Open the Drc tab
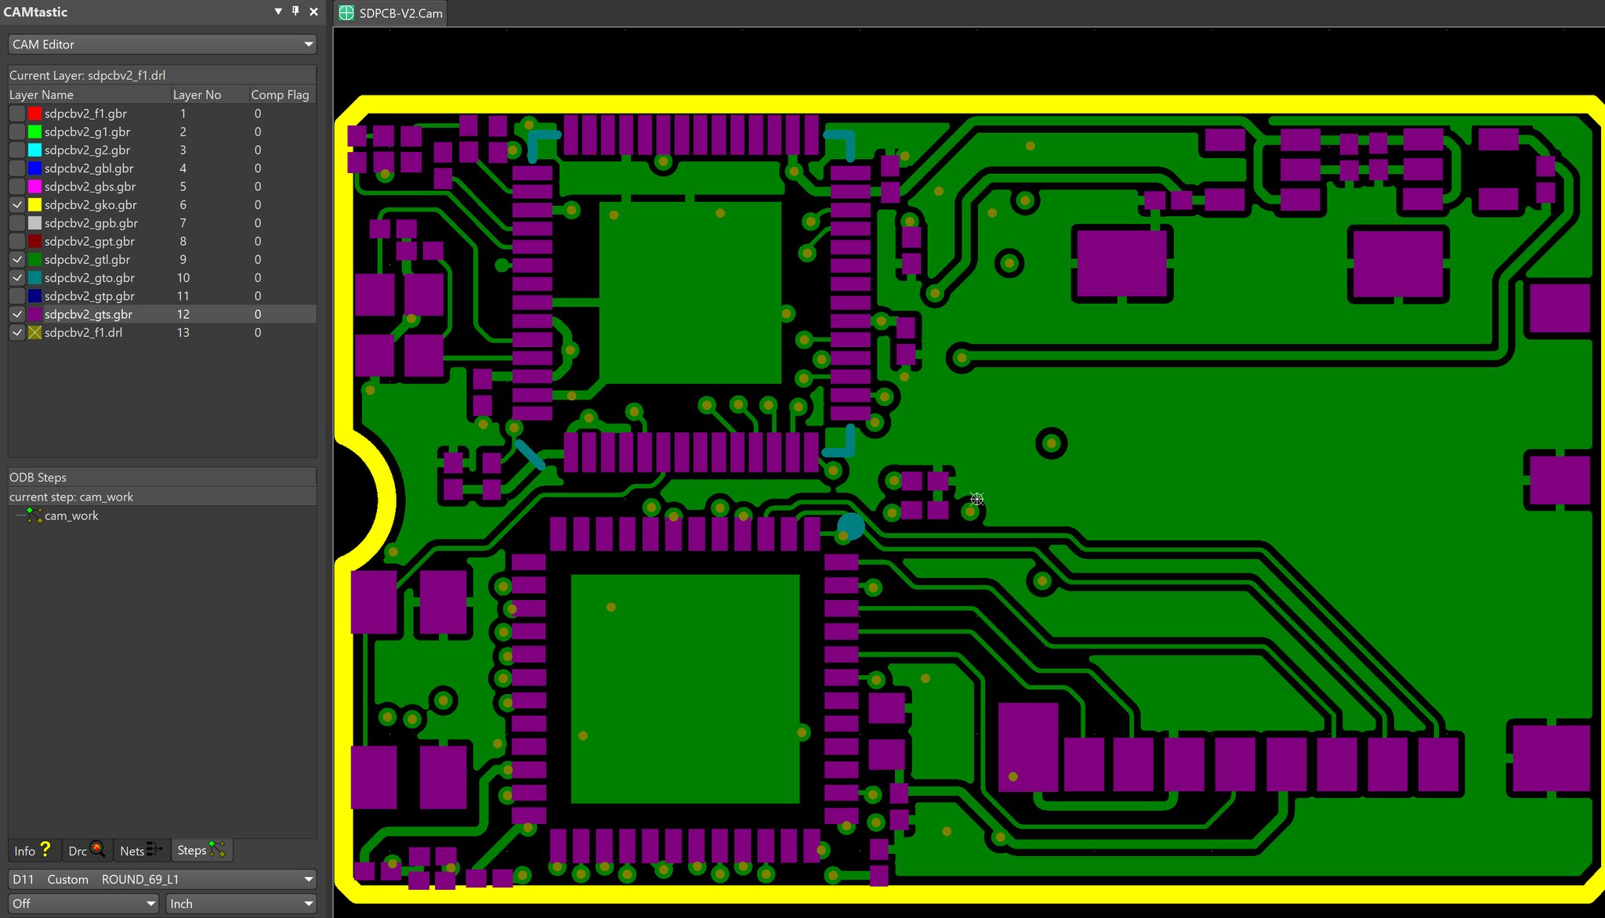The image size is (1605, 918). (86, 850)
